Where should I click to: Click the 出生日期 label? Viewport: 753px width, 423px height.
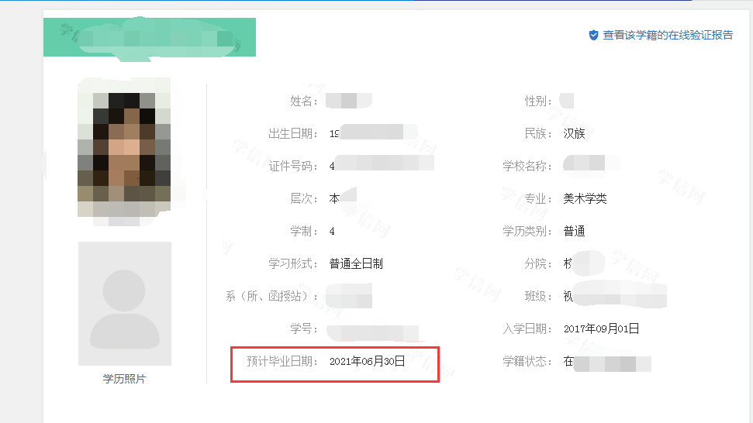pos(293,133)
